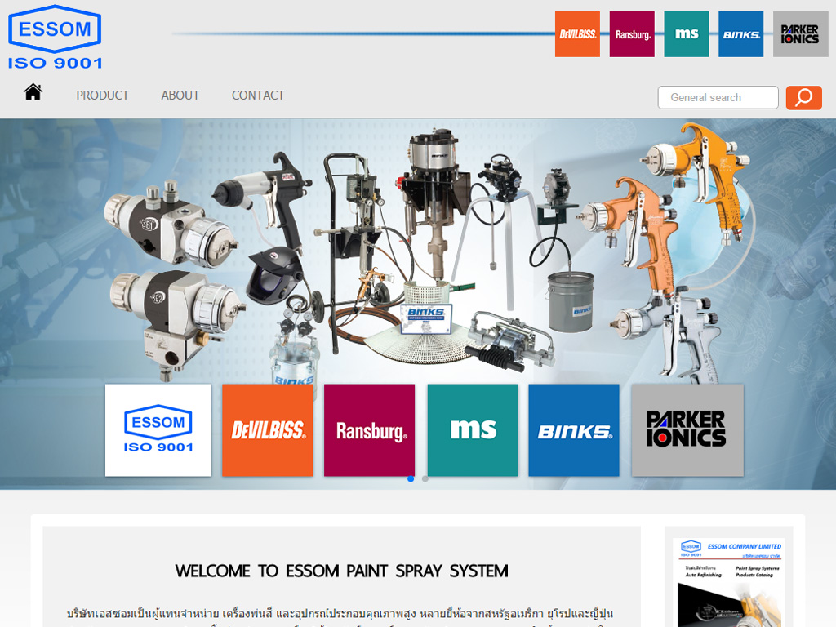Go to the home page via house icon
Viewport: 836px width, 627px height.
click(x=33, y=92)
